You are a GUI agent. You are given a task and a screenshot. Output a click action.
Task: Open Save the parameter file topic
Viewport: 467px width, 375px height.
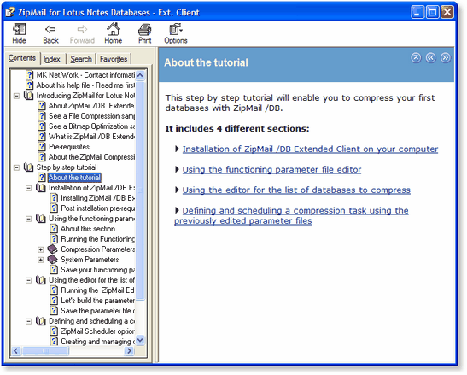[97, 311]
